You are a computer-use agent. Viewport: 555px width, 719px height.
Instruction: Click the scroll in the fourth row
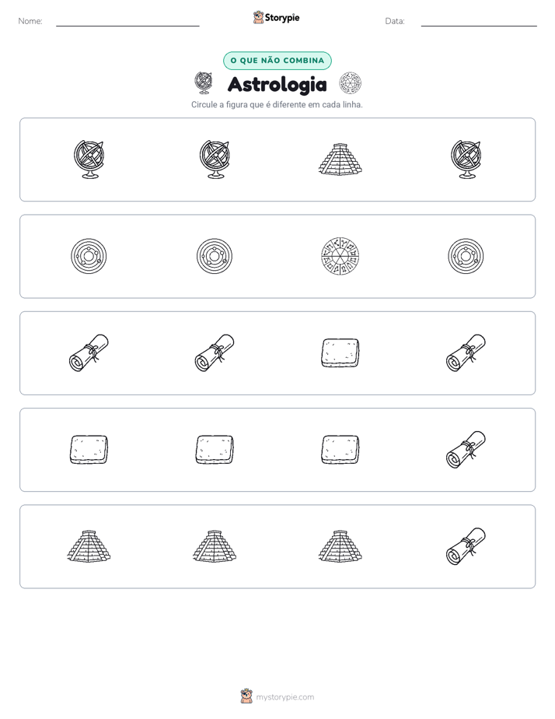click(466, 450)
